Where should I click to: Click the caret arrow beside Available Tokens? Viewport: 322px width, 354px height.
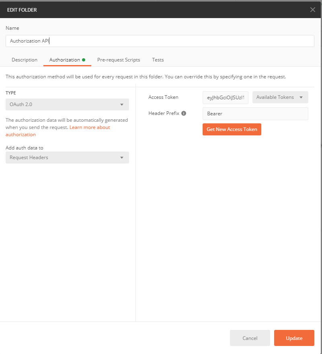pyautogui.click(x=301, y=97)
